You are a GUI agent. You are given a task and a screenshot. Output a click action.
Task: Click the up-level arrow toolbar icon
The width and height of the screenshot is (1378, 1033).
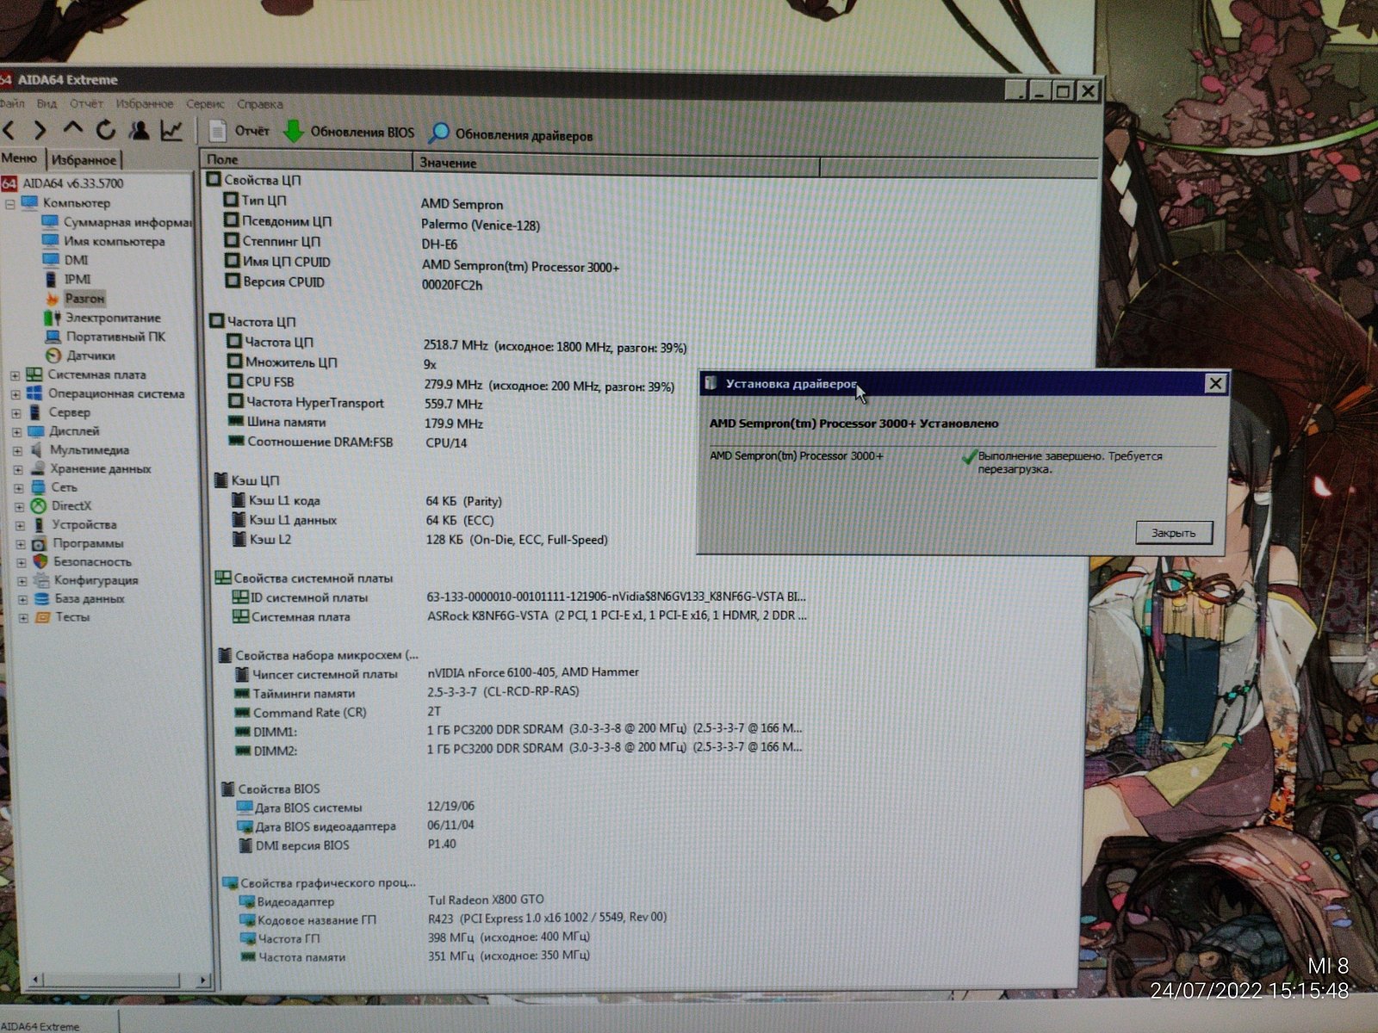pos(73,129)
